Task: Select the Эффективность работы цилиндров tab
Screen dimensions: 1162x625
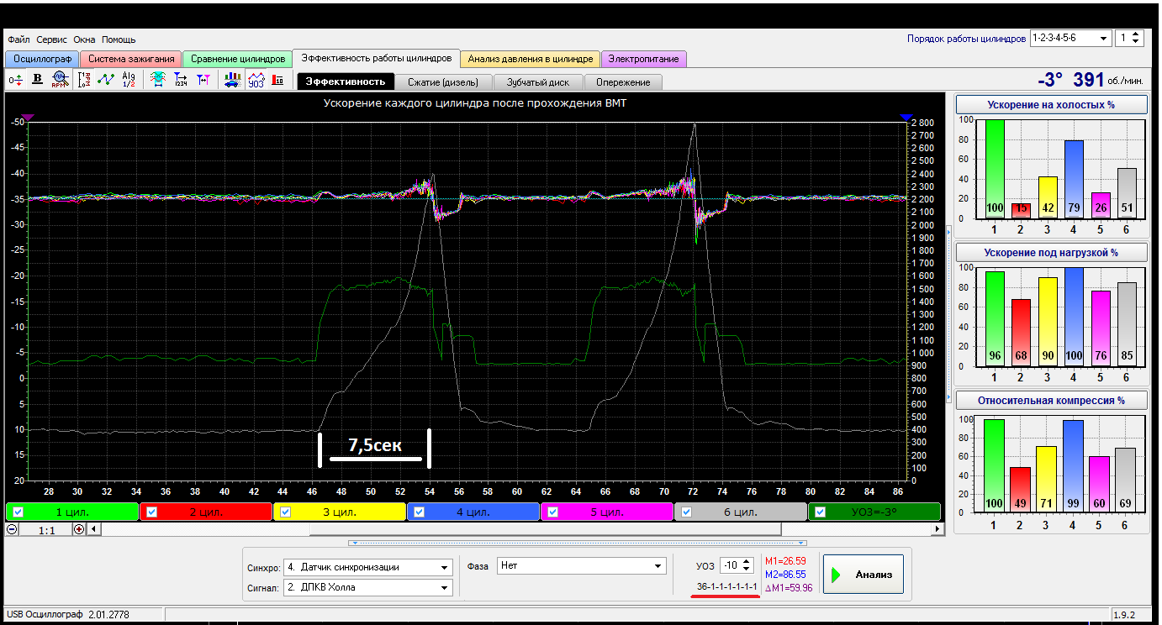Action: point(377,58)
